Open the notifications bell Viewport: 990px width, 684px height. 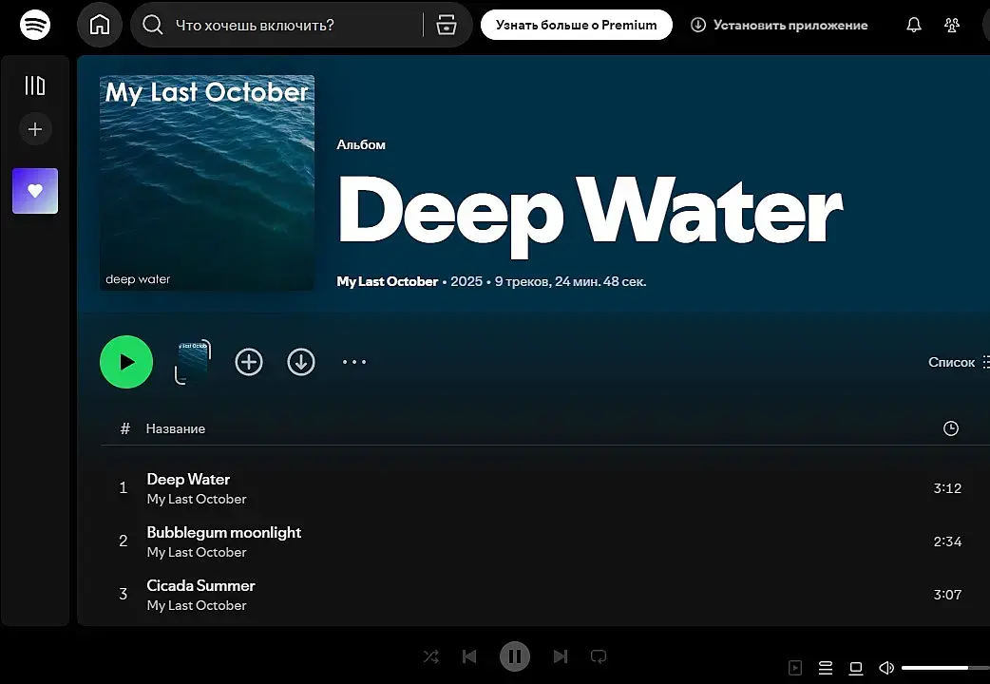pyautogui.click(x=914, y=26)
